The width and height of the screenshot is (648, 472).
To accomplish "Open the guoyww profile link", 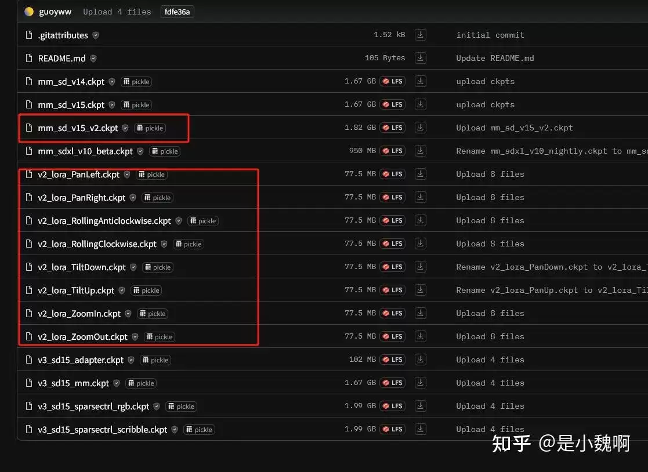I will 55,12.
